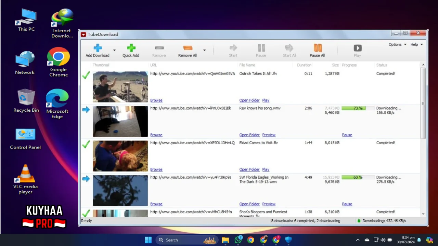Screen dimensions: 438x246
Task: Open the Add Download dropdown arrow
Action: point(114,50)
